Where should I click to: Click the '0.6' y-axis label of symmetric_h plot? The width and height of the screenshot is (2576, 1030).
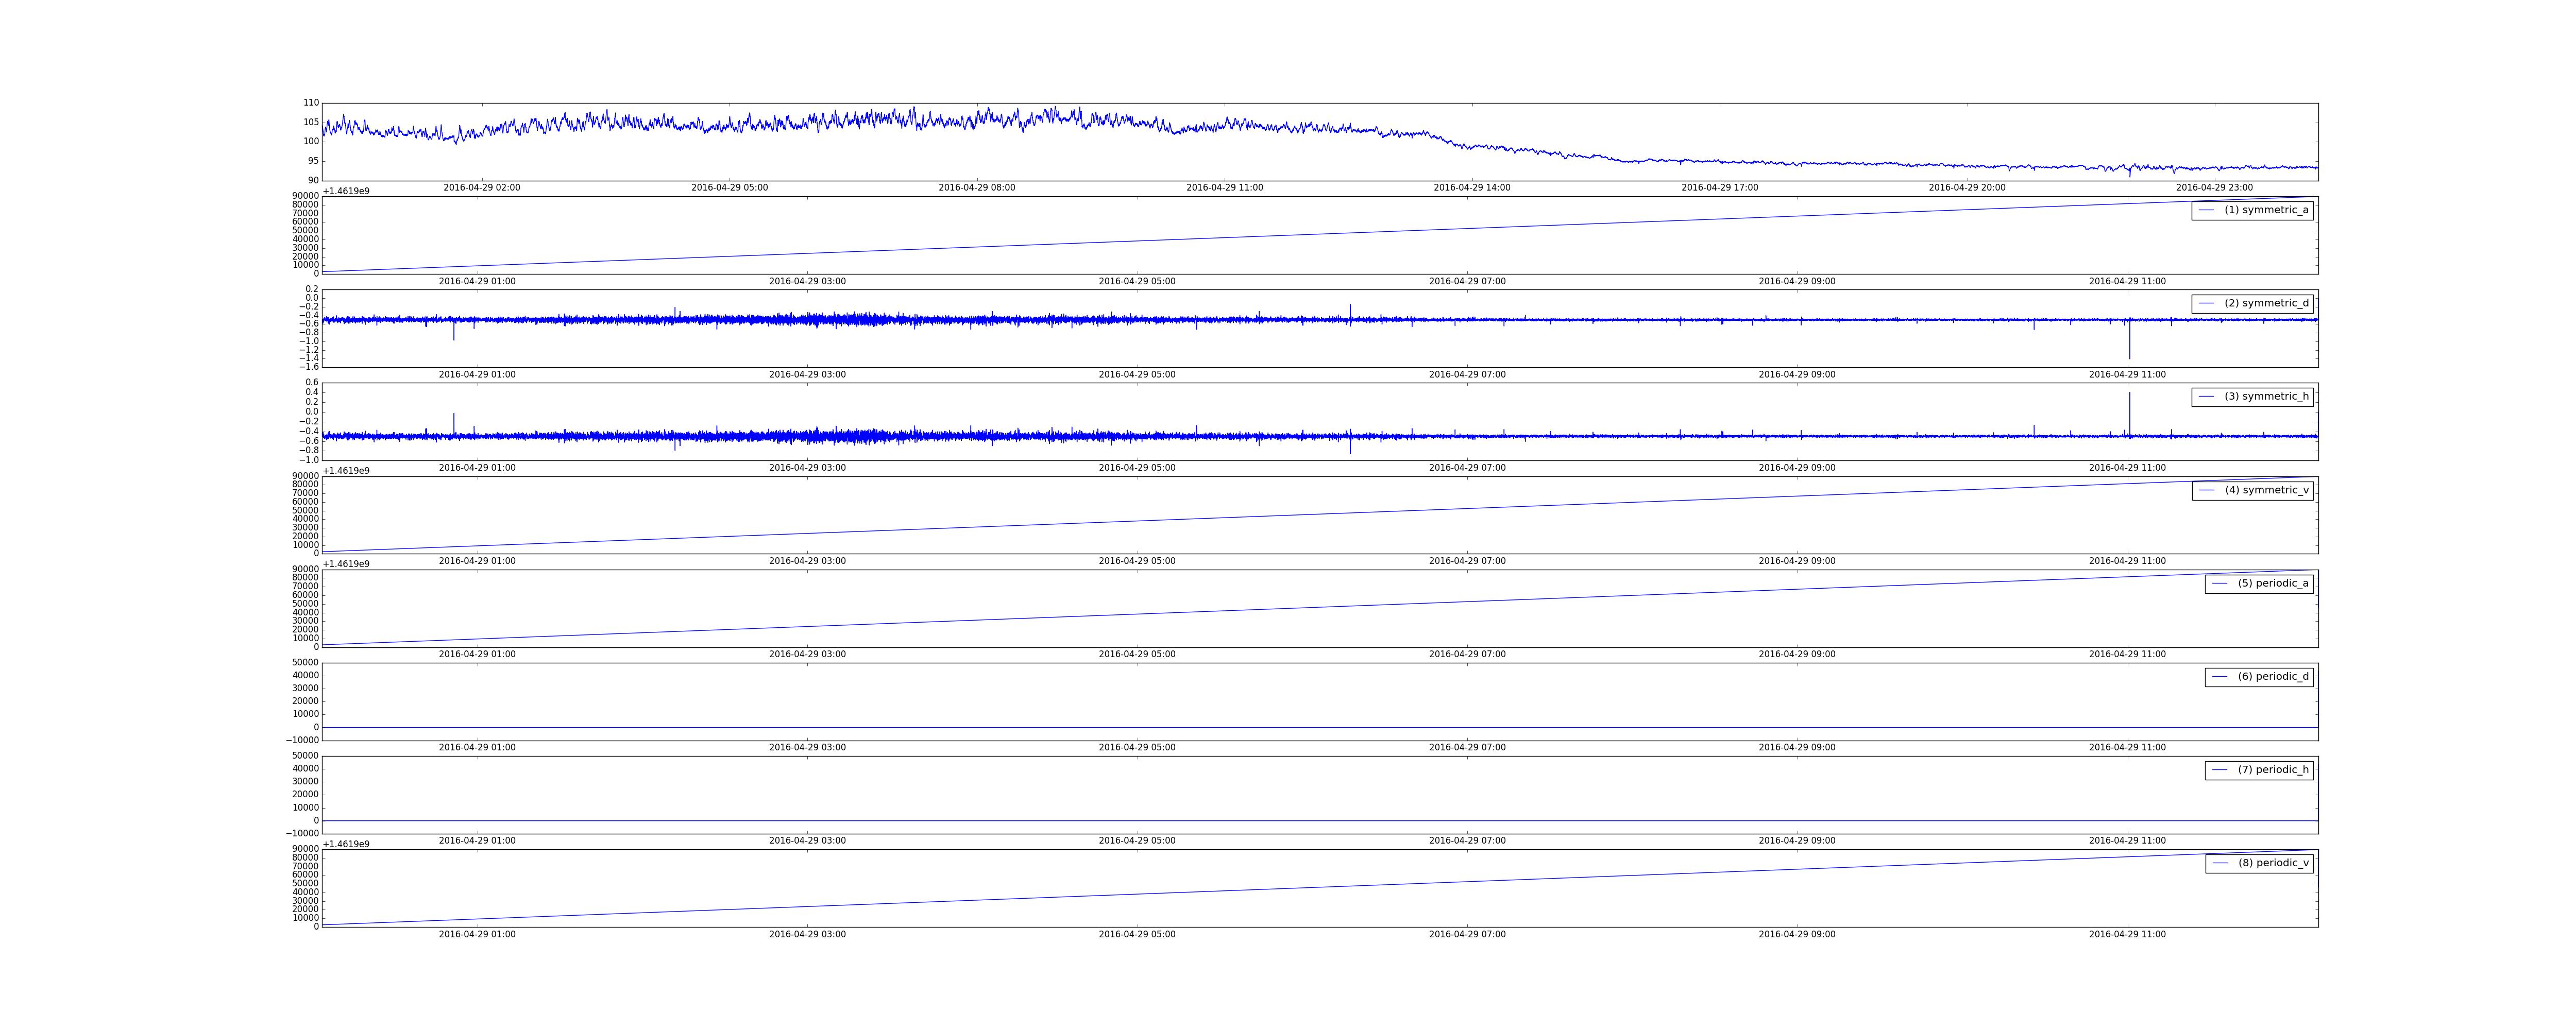coord(312,382)
